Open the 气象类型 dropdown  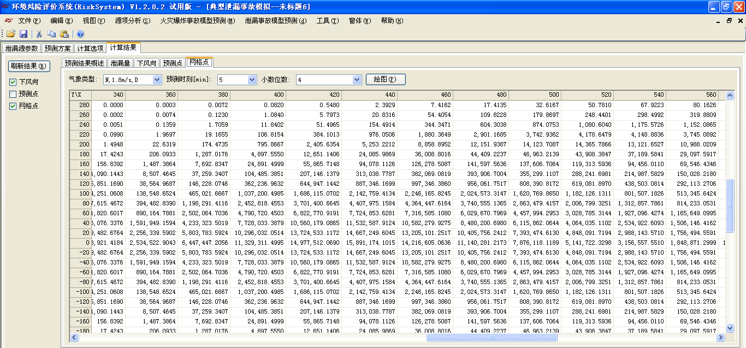[157, 80]
